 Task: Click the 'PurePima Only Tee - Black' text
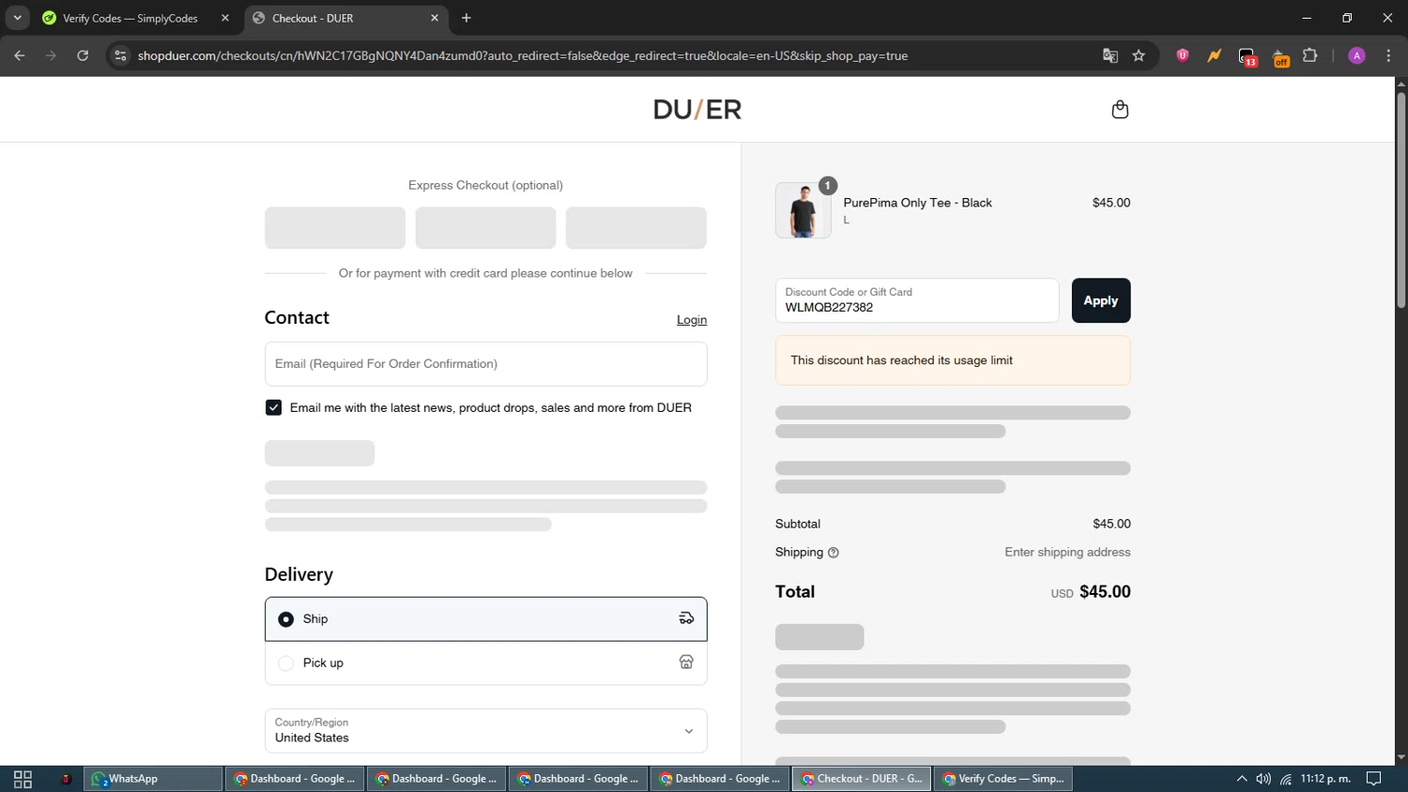[x=917, y=203]
